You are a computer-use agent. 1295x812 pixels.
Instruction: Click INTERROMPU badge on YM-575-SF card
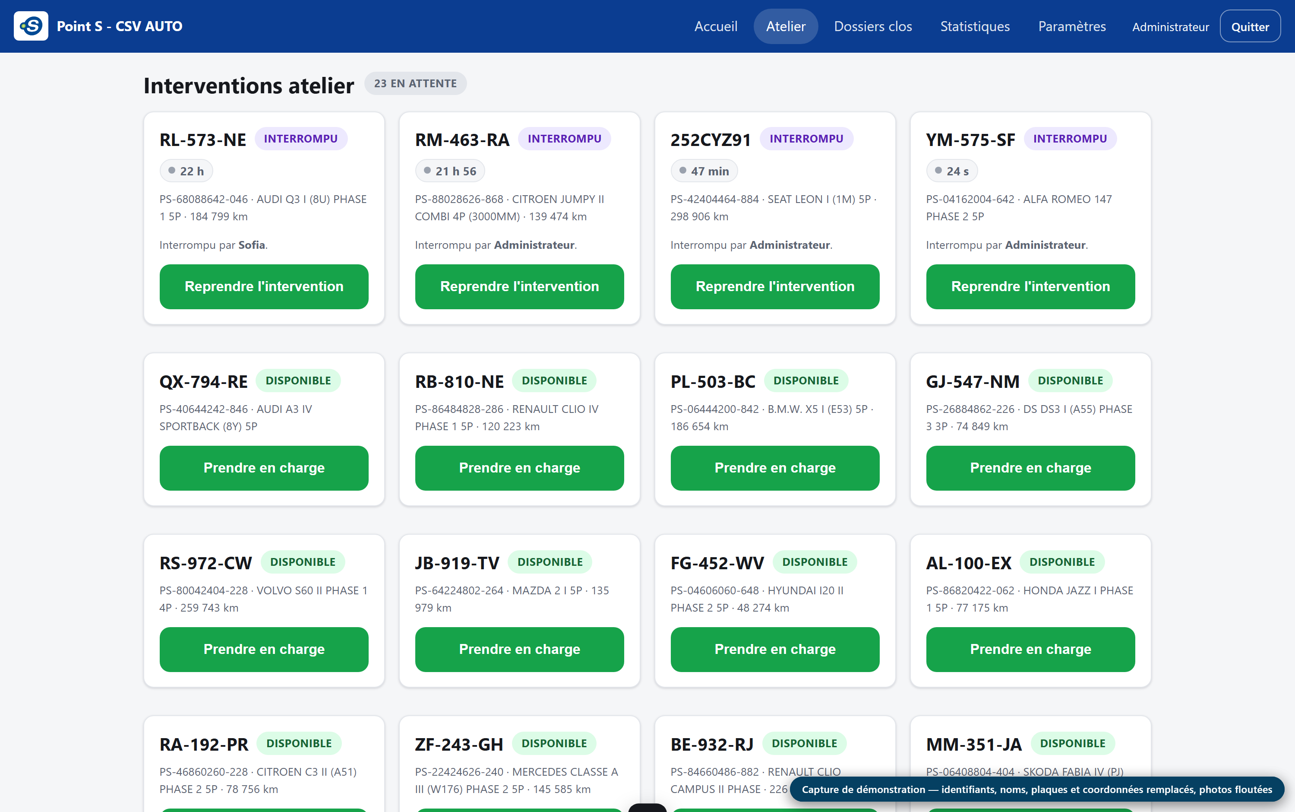[x=1070, y=139]
